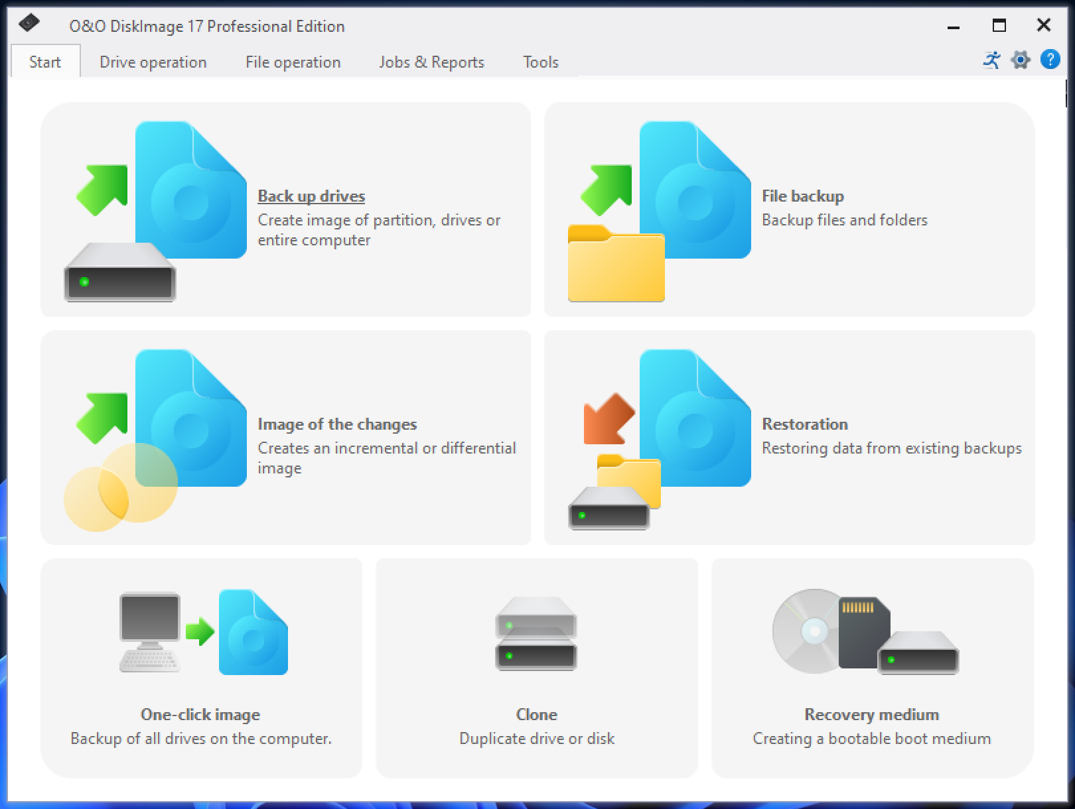Click 'Creates an incremental or differential image' text
This screenshot has width=1075, height=809.
387,458
